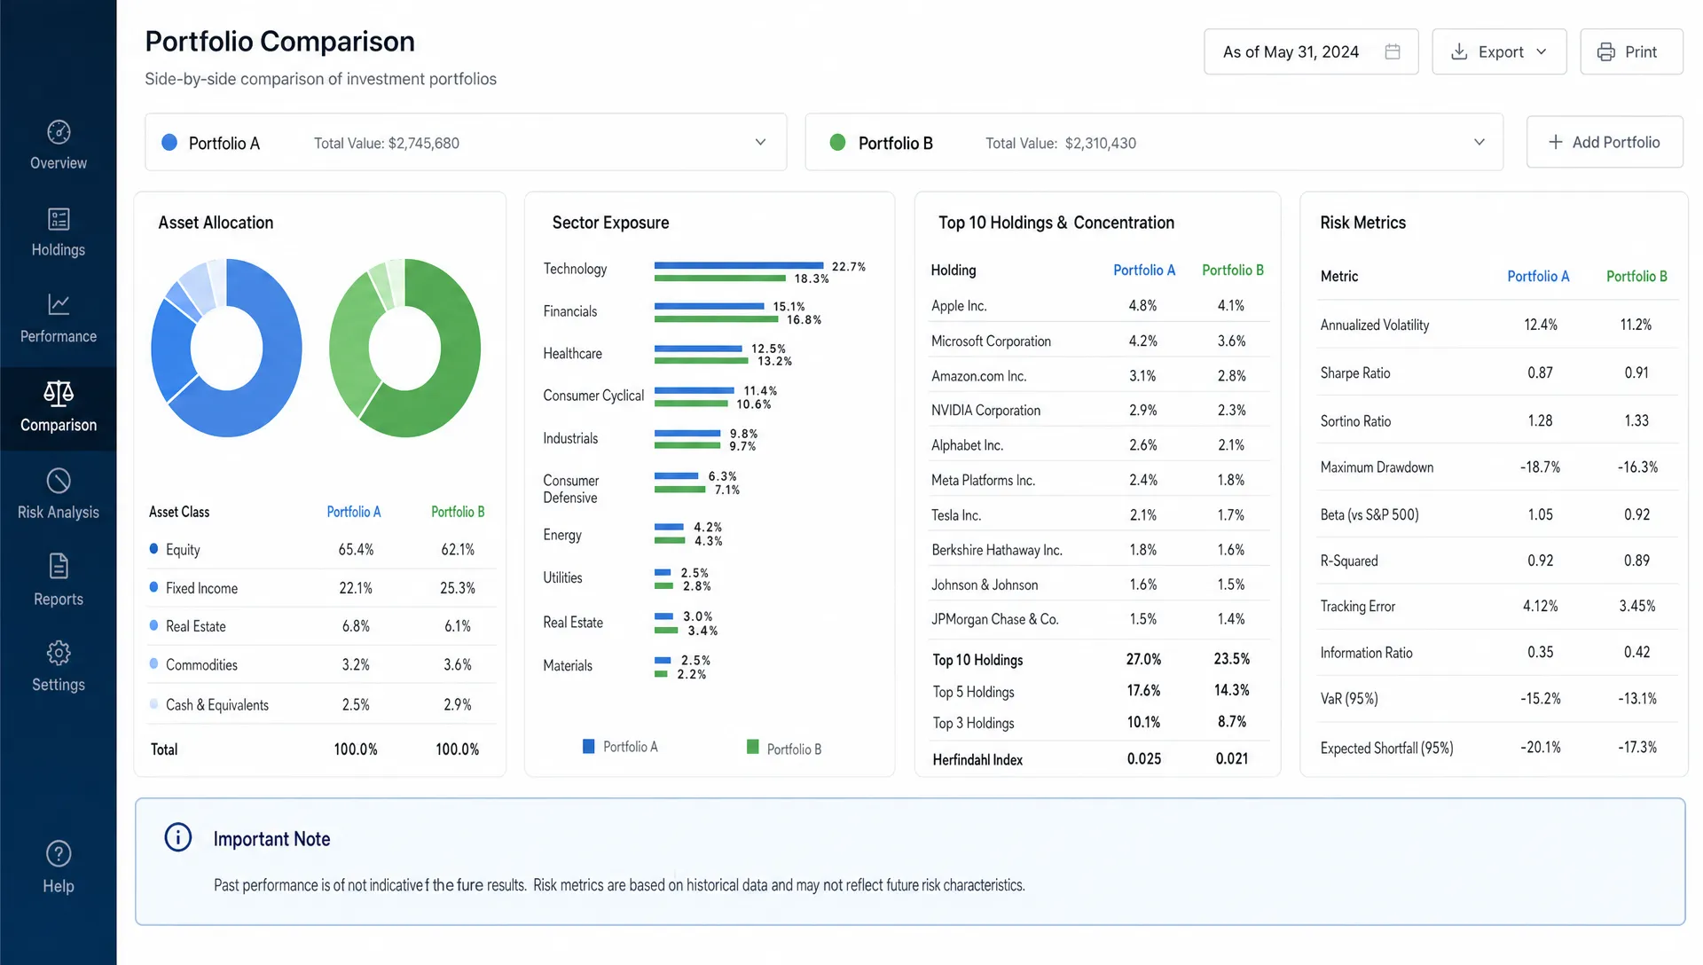Click the JPMorgan Chase & Co. row
Screen dimensions: 1703x965
click(x=1098, y=619)
